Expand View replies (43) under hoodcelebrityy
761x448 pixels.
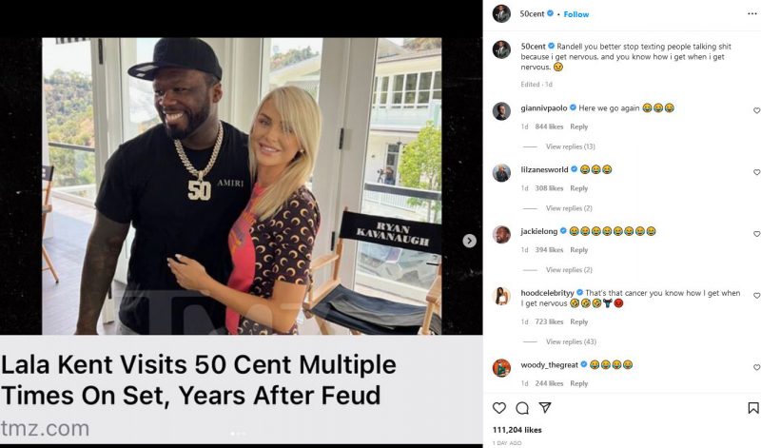pos(571,341)
